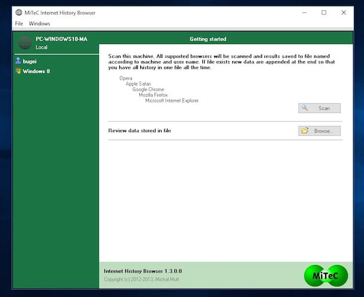Minimize the MiTeC window
The image size is (364, 297).
[304, 12]
